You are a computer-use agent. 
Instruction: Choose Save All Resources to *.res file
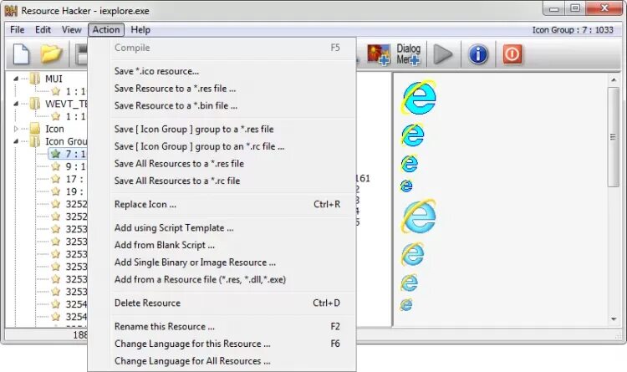click(222, 164)
